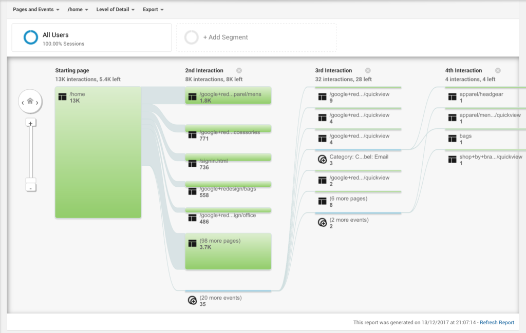Click page icon next to /signin.html
The width and height of the screenshot is (526, 333).
192,164
